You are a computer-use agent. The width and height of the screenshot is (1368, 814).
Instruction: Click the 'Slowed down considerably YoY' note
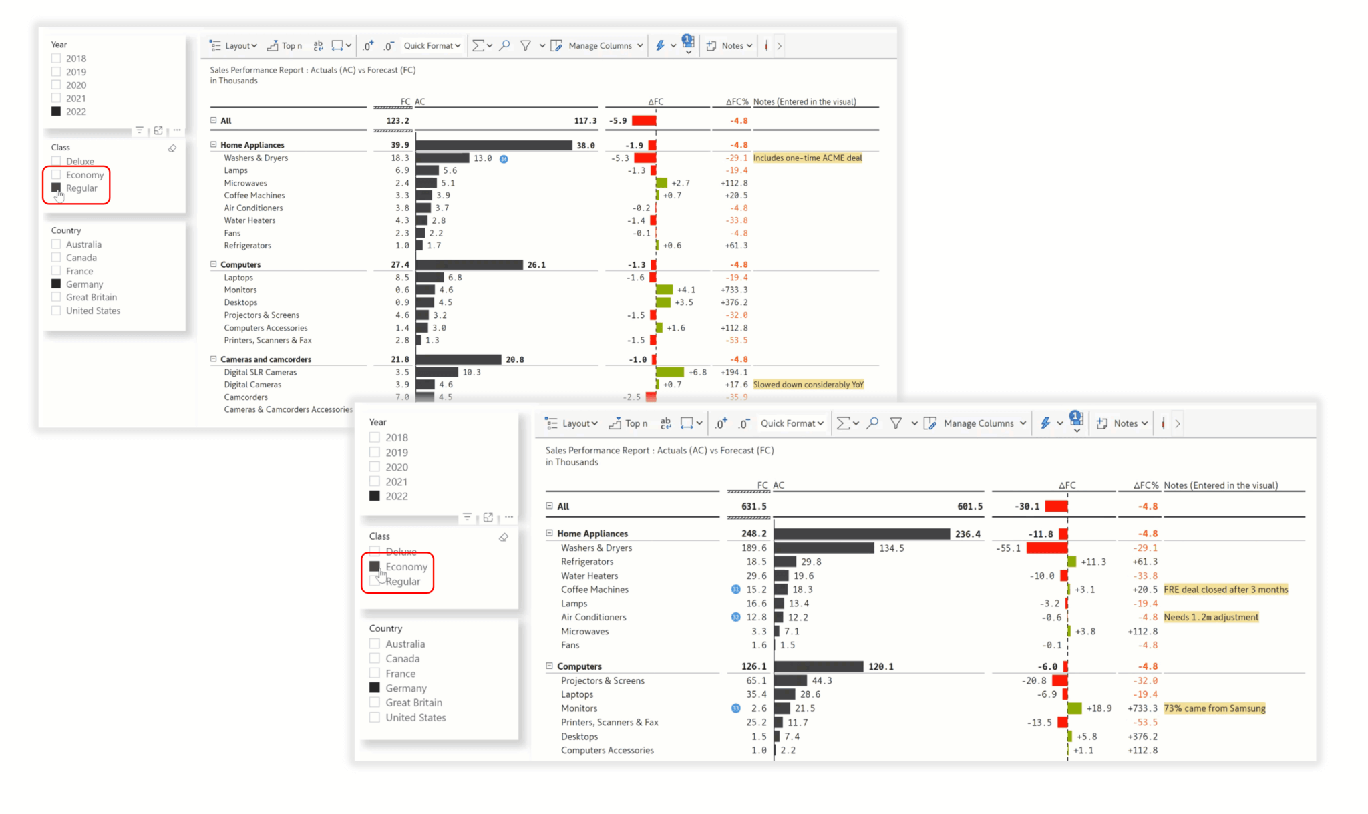point(808,384)
